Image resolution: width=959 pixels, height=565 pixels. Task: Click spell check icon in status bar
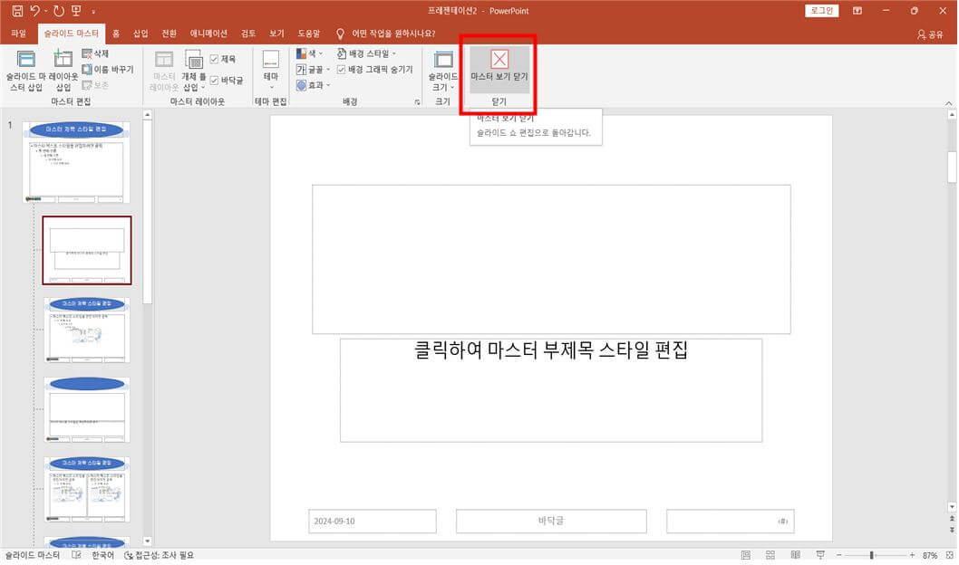(76, 555)
